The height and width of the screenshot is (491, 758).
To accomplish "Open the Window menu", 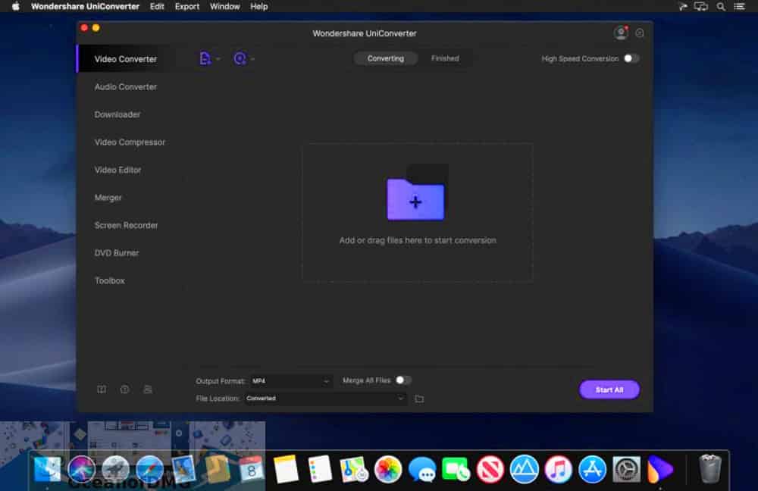I will click(225, 6).
